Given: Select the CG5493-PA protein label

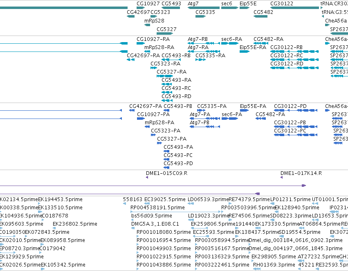Looking at the screenshot, I should [178, 147].
